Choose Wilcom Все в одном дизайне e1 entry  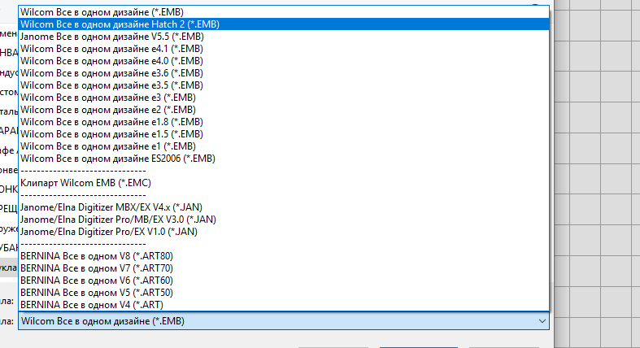coord(284,146)
